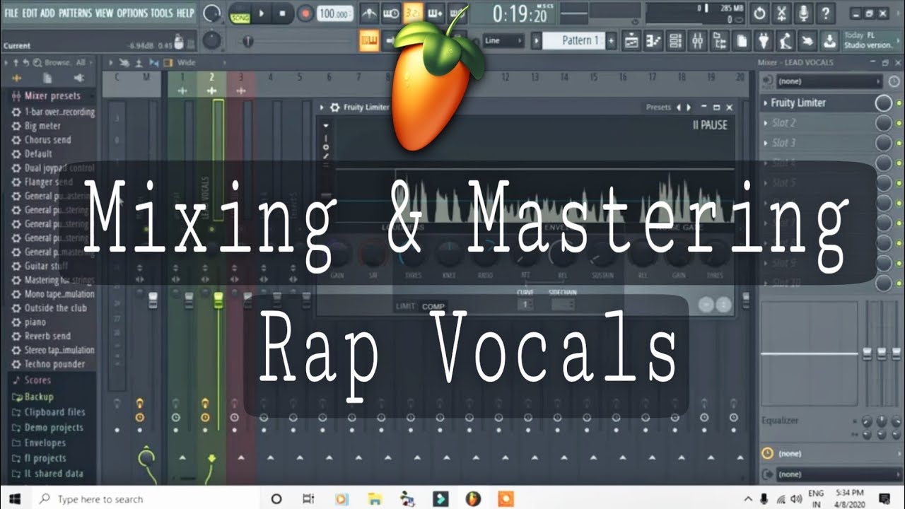Open Fruity Limiter plugin options gear
The width and height of the screenshot is (905, 509).
(x=334, y=107)
